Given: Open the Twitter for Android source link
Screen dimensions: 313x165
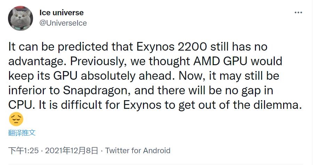Looking at the screenshot, I should click(x=138, y=150).
